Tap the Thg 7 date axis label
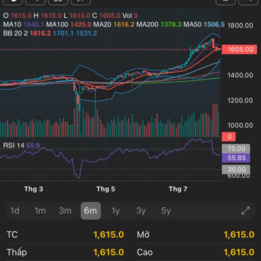This screenshot has width=261, height=261. point(178,189)
